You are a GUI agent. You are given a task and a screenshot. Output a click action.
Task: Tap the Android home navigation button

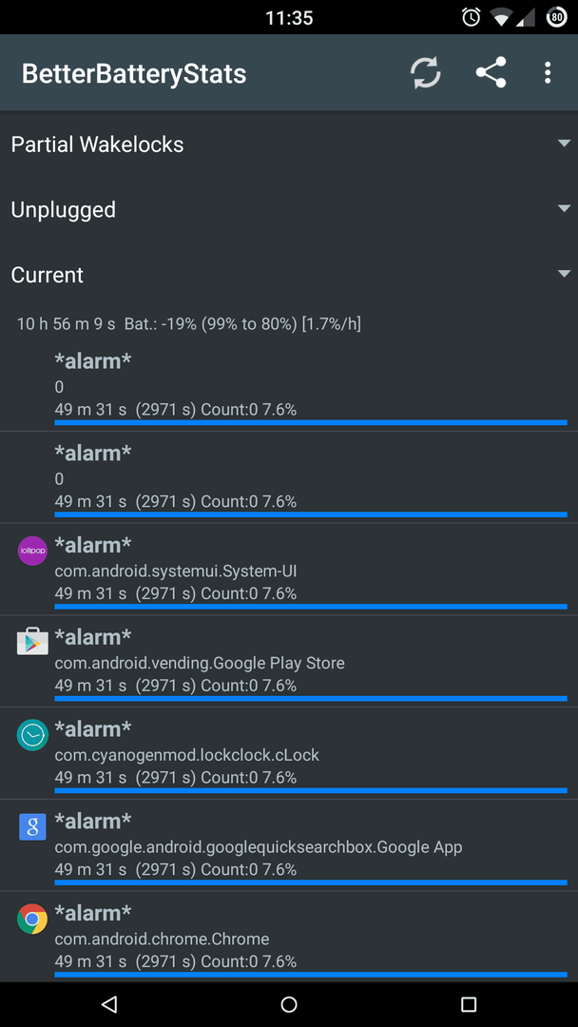pos(289,1004)
